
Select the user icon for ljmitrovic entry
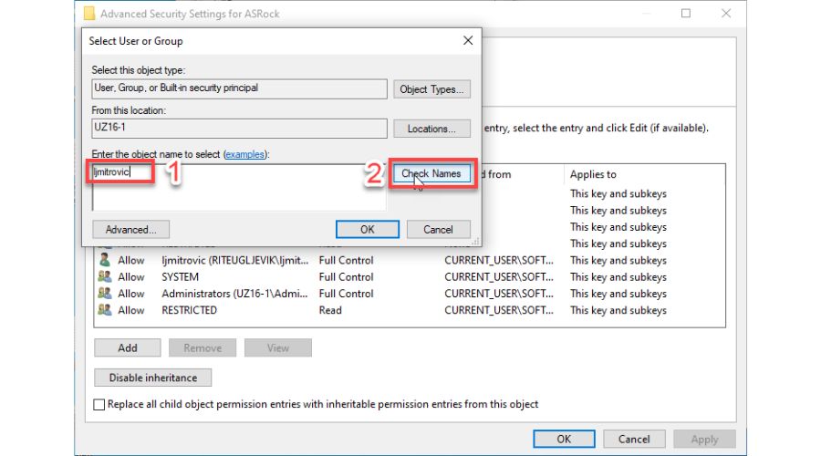[x=105, y=260]
